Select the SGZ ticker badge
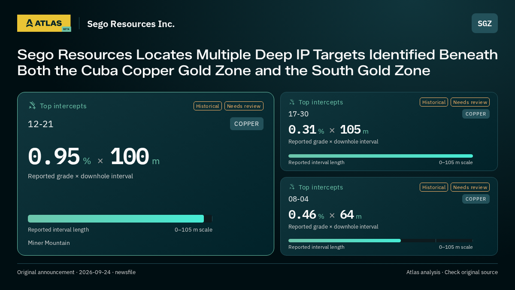This screenshot has height=290, width=515. (x=485, y=23)
